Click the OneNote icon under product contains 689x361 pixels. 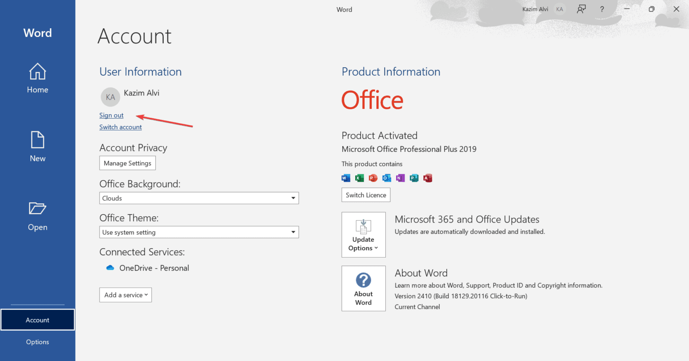[x=401, y=178]
